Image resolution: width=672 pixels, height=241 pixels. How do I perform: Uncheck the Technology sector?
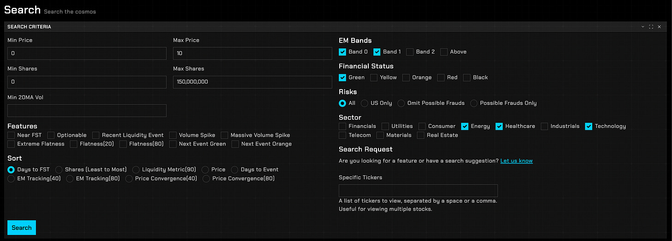coord(588,126)
